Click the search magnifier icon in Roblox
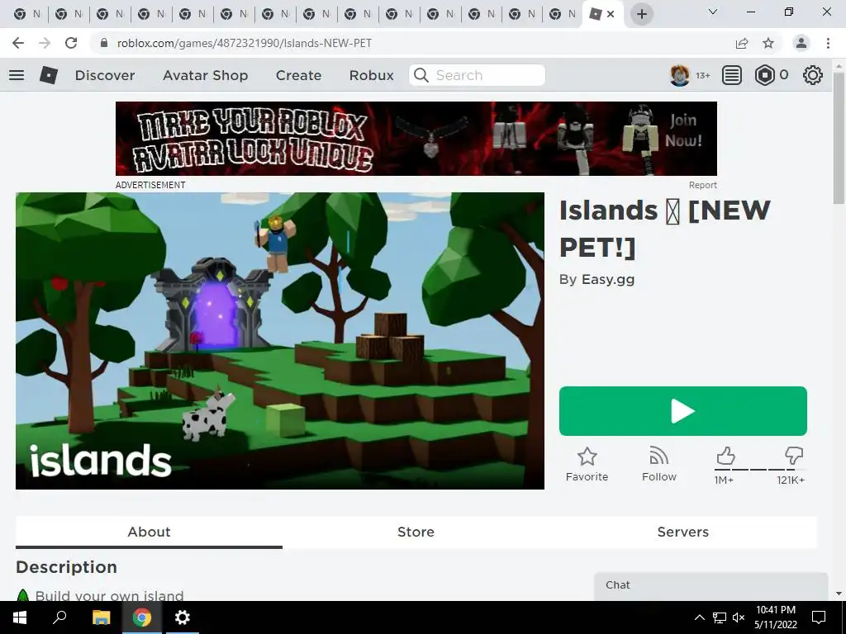 (421, 75)
